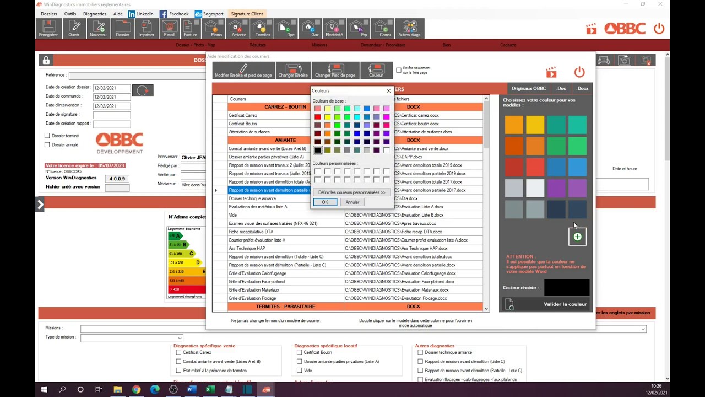Switch to Originaux OBBC tab

point(528,88)
